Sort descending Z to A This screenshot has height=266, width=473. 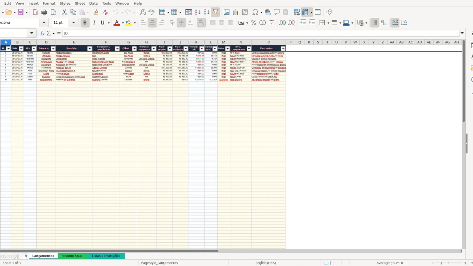pos(207,12)
